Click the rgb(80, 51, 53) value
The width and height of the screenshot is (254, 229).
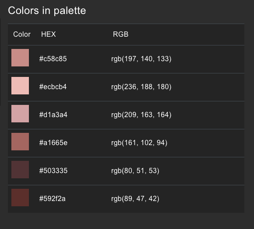click(135, 171)
